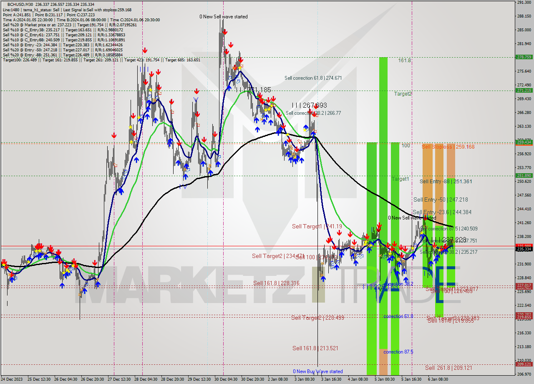Click the '267.693' wave label

315,105
